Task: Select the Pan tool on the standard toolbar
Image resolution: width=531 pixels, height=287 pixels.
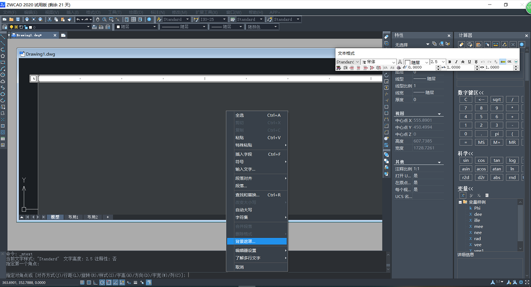Action: [x=97, y=19]
